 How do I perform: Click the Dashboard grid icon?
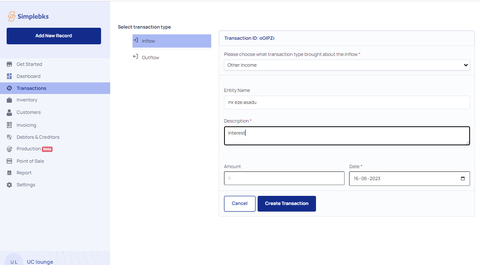10,76
